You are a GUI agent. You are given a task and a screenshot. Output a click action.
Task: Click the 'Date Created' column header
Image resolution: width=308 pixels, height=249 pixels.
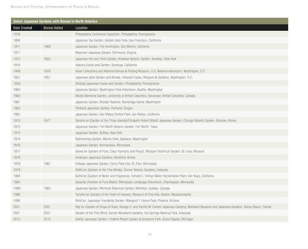click(22, 28)
